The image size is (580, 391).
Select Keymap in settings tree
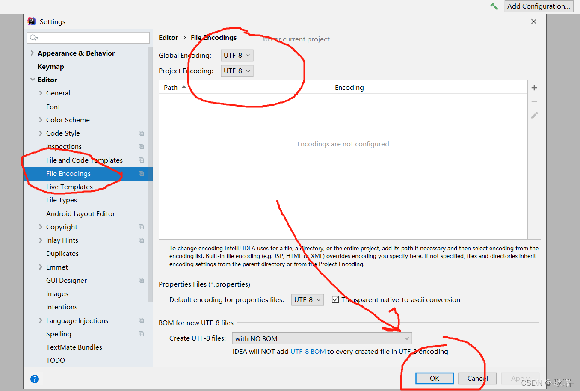pos(51,66)
